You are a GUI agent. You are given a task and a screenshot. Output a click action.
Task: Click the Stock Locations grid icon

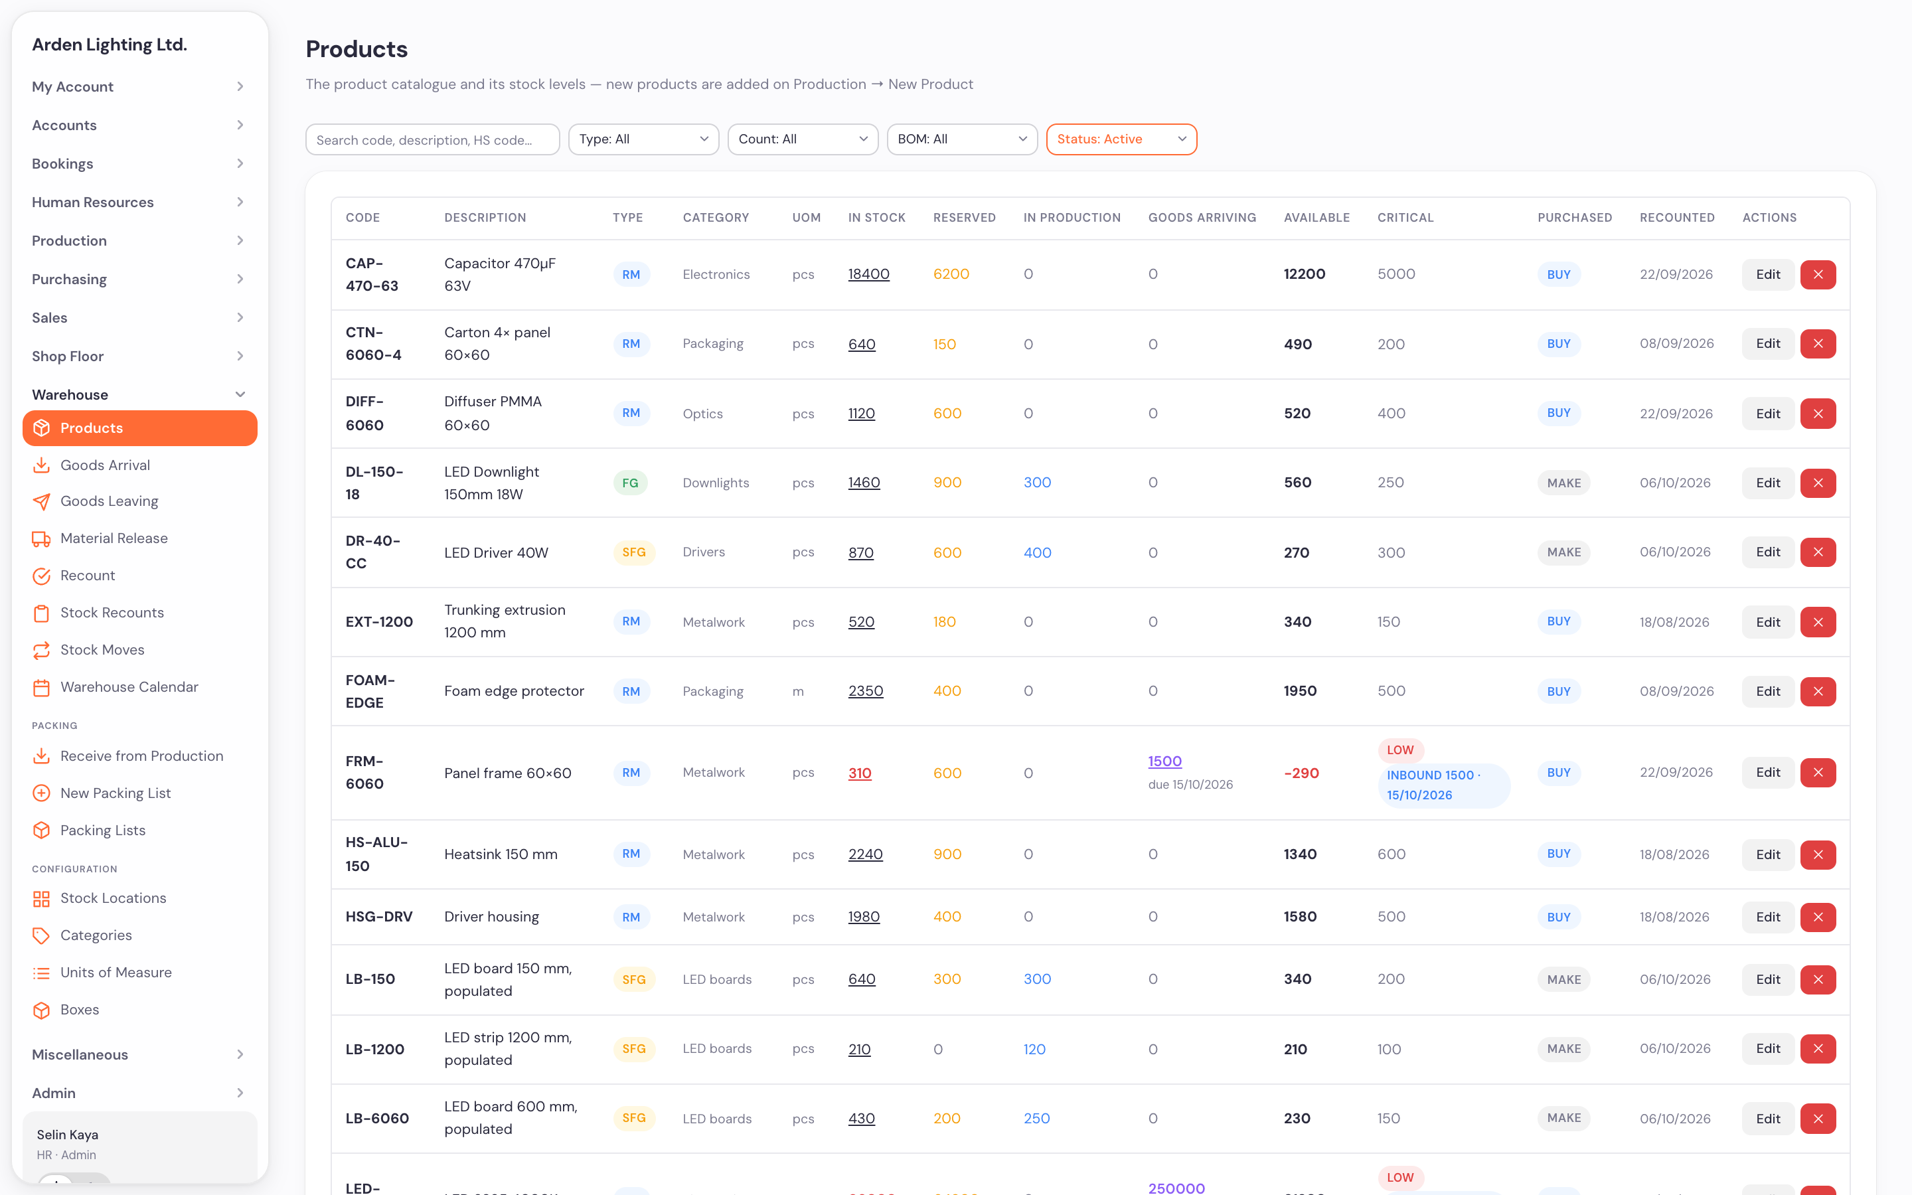[x=41, y=898]
